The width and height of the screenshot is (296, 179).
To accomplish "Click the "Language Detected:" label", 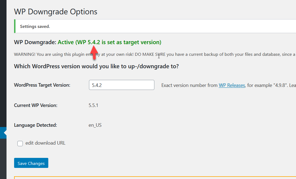I will click(x=35, y=125).
